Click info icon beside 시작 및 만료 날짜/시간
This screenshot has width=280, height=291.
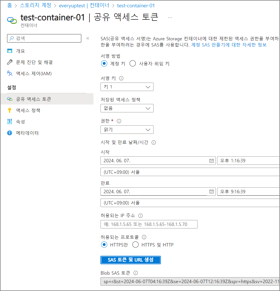click(x=154, y=143)
